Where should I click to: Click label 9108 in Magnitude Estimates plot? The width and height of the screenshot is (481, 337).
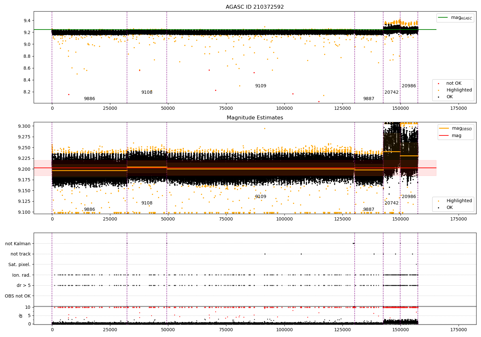[x=147, y=203]
